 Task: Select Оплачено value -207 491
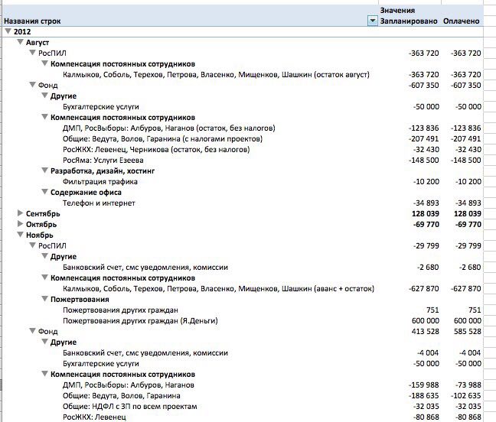click(465, 139)
